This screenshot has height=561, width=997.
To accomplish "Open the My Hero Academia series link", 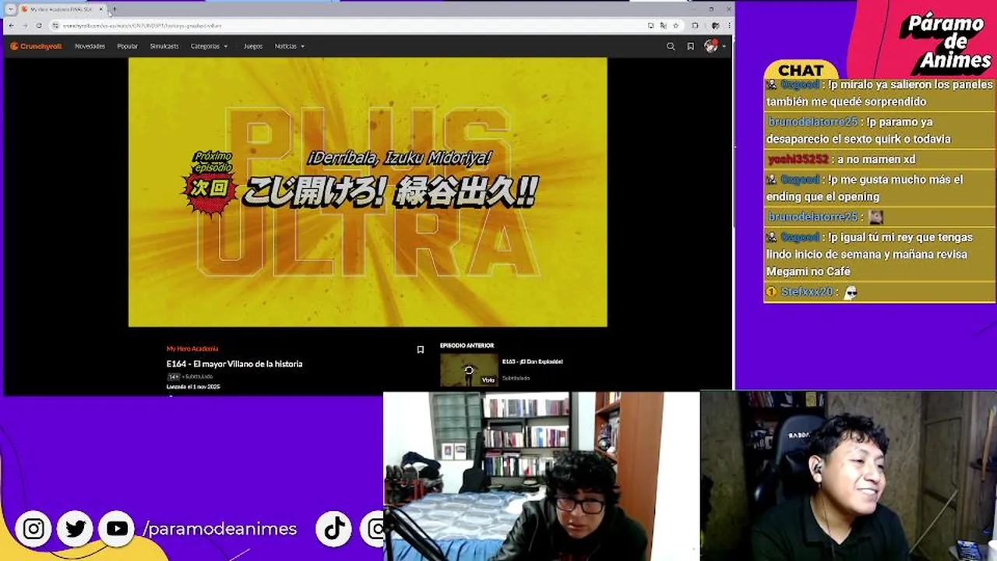I will pos(192,349).
